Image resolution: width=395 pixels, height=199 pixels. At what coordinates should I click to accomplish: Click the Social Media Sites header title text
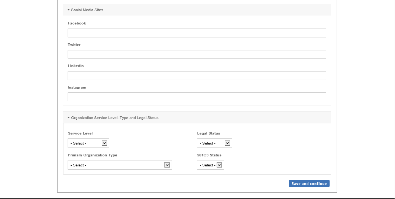click(x=87, y=10)
